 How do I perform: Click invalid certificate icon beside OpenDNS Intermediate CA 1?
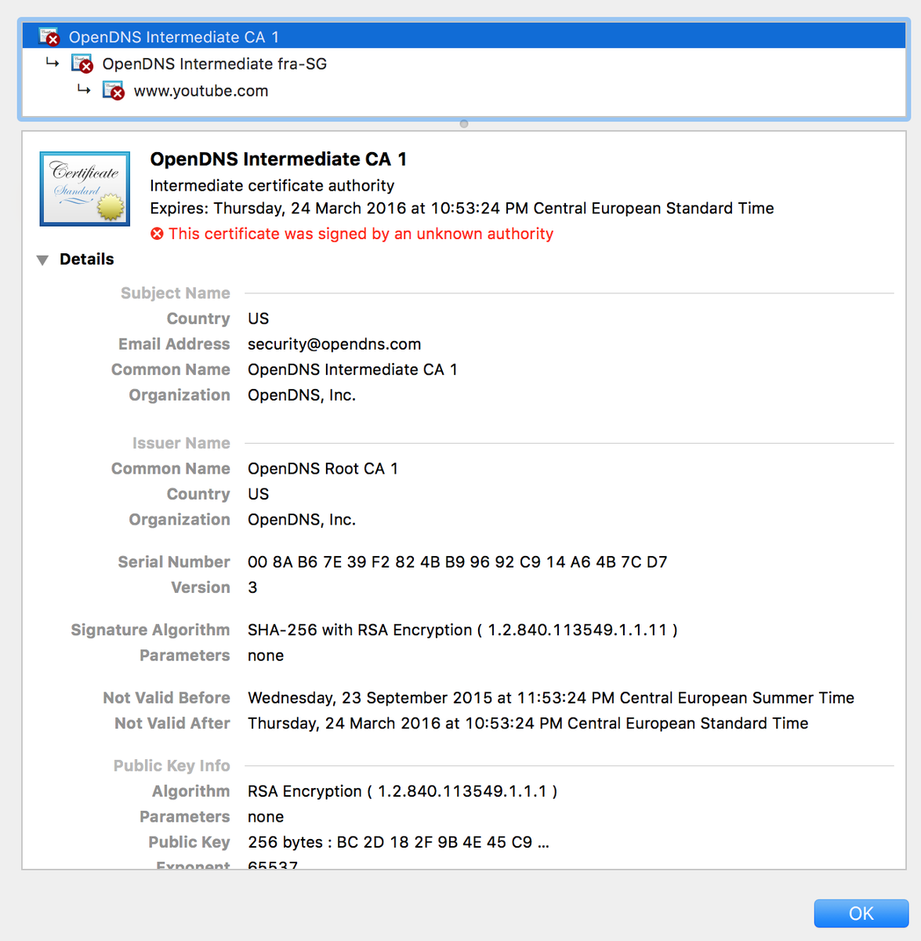coord(49,37)
